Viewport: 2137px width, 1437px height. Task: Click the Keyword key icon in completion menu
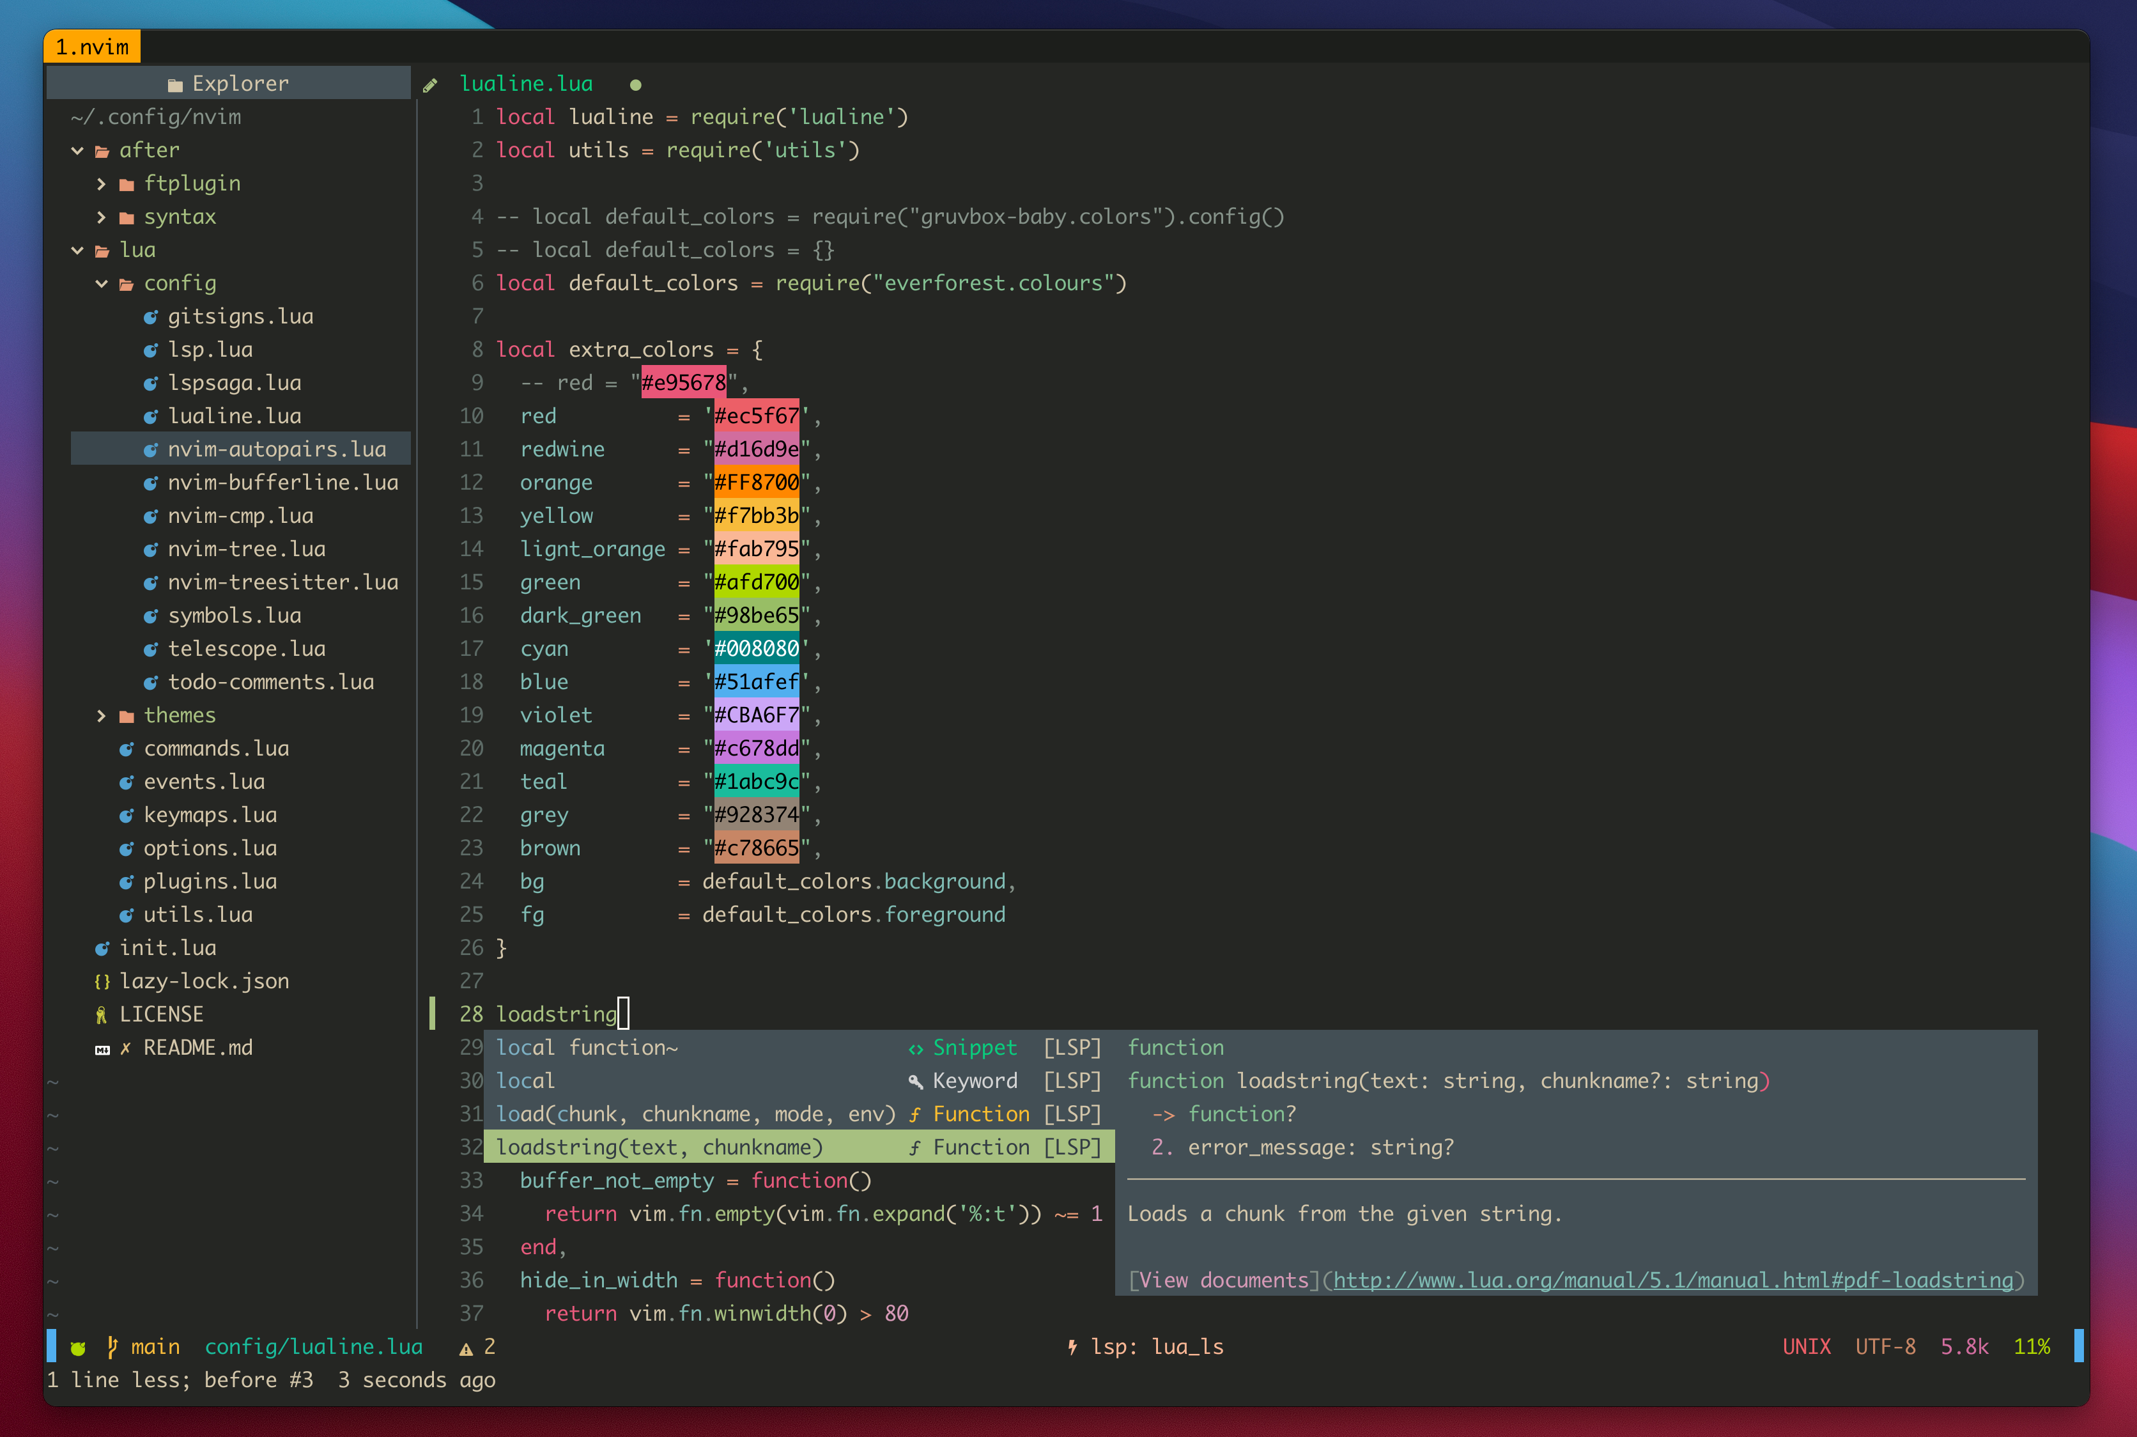915,1082
